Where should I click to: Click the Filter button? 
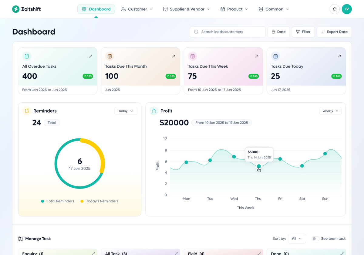tap(303, 32)
